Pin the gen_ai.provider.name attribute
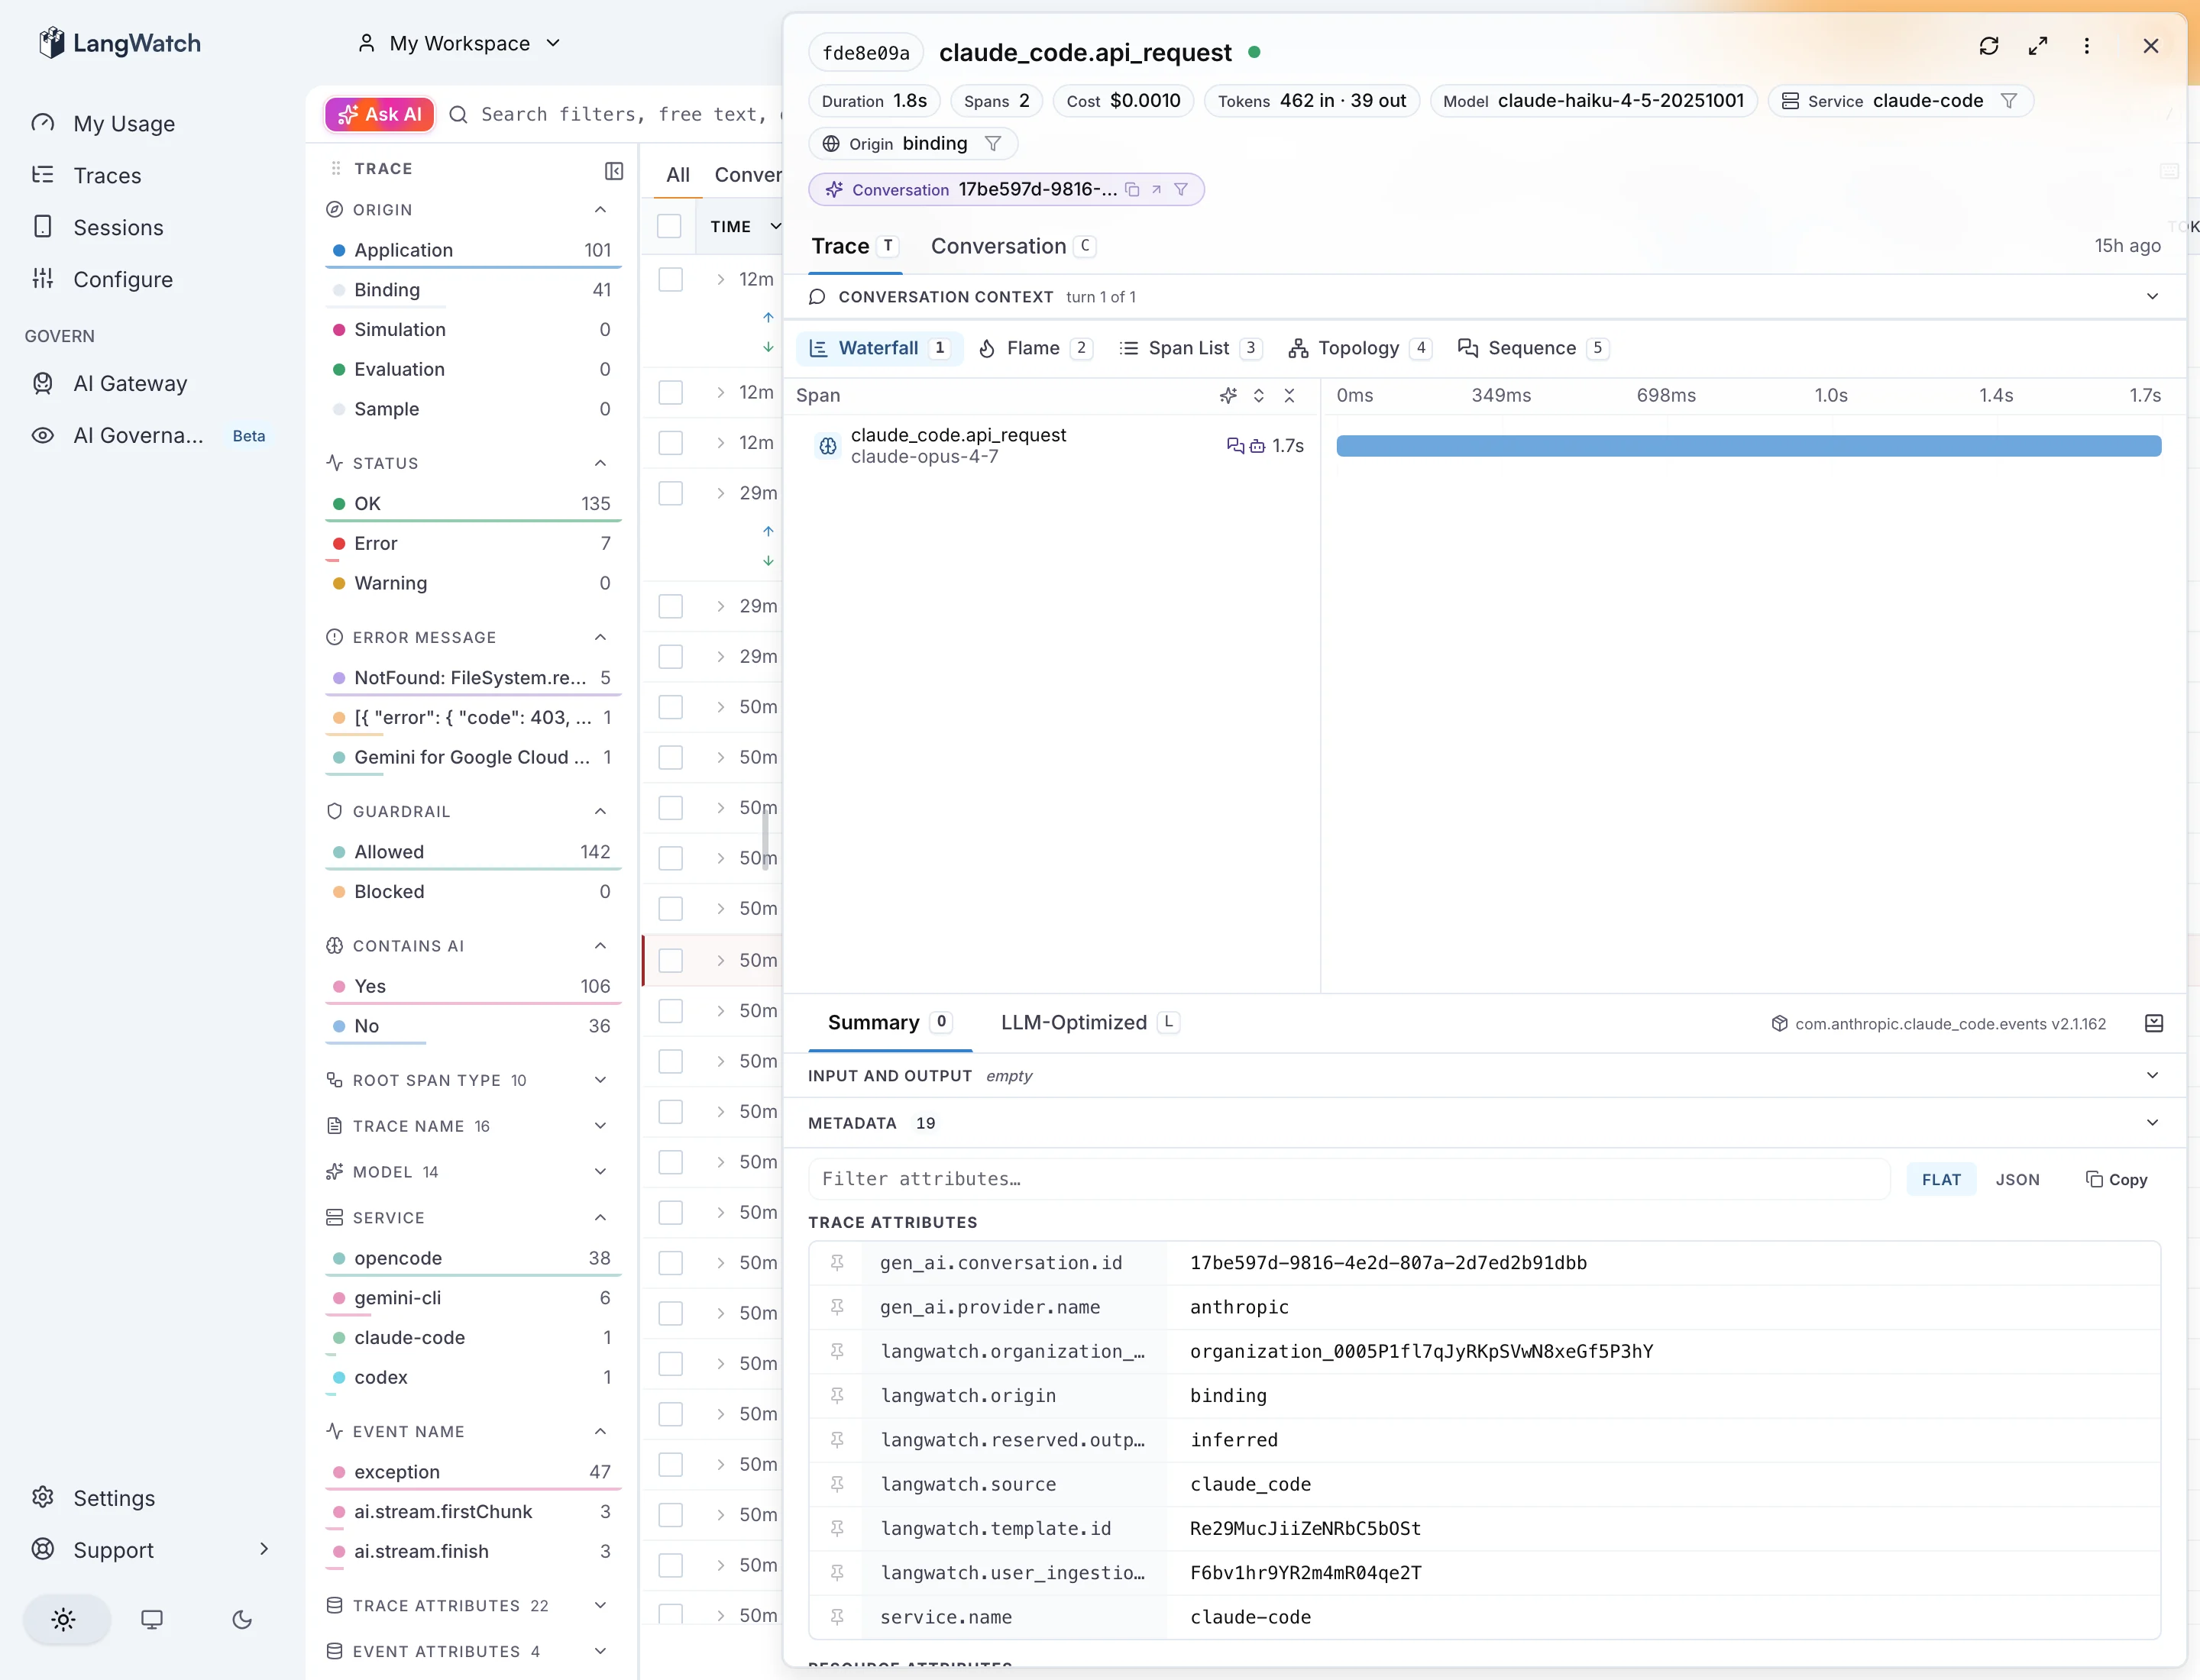The image size is (2200, 1680). coord(837,1308)
